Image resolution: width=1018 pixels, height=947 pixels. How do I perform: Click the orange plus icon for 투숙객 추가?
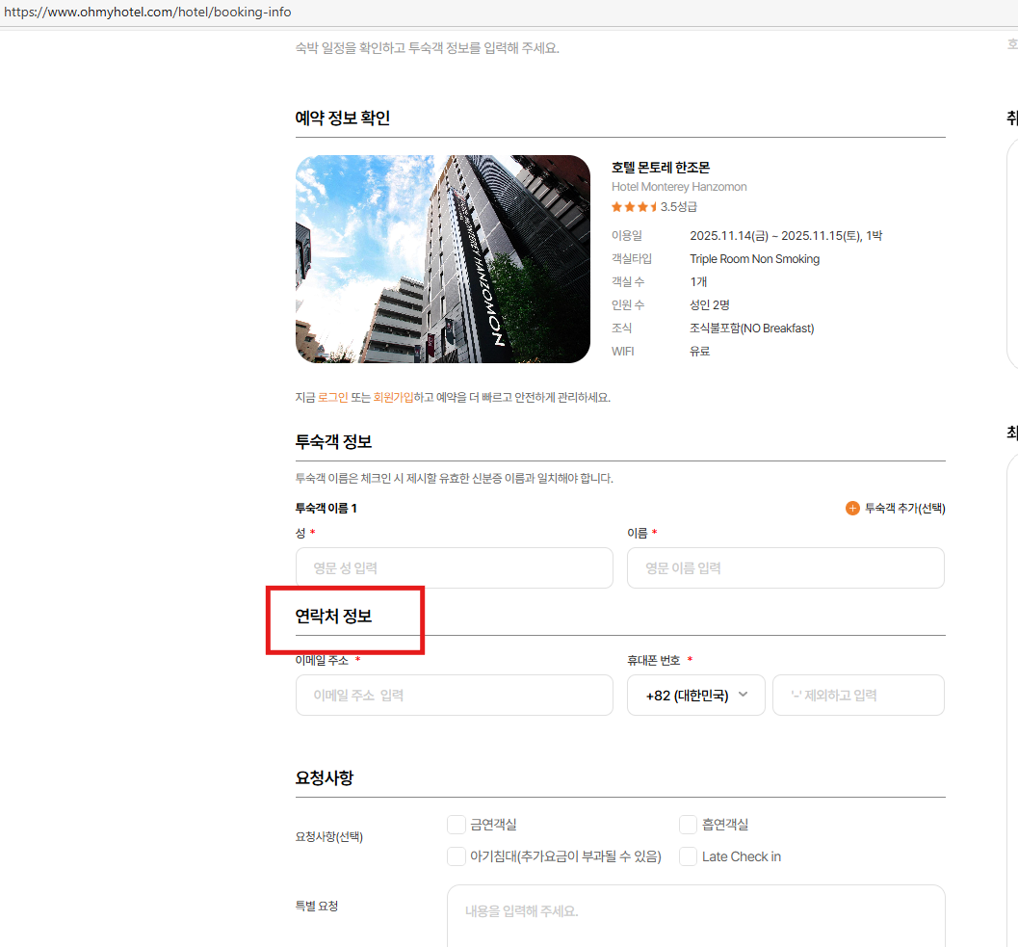coord(852,508)
